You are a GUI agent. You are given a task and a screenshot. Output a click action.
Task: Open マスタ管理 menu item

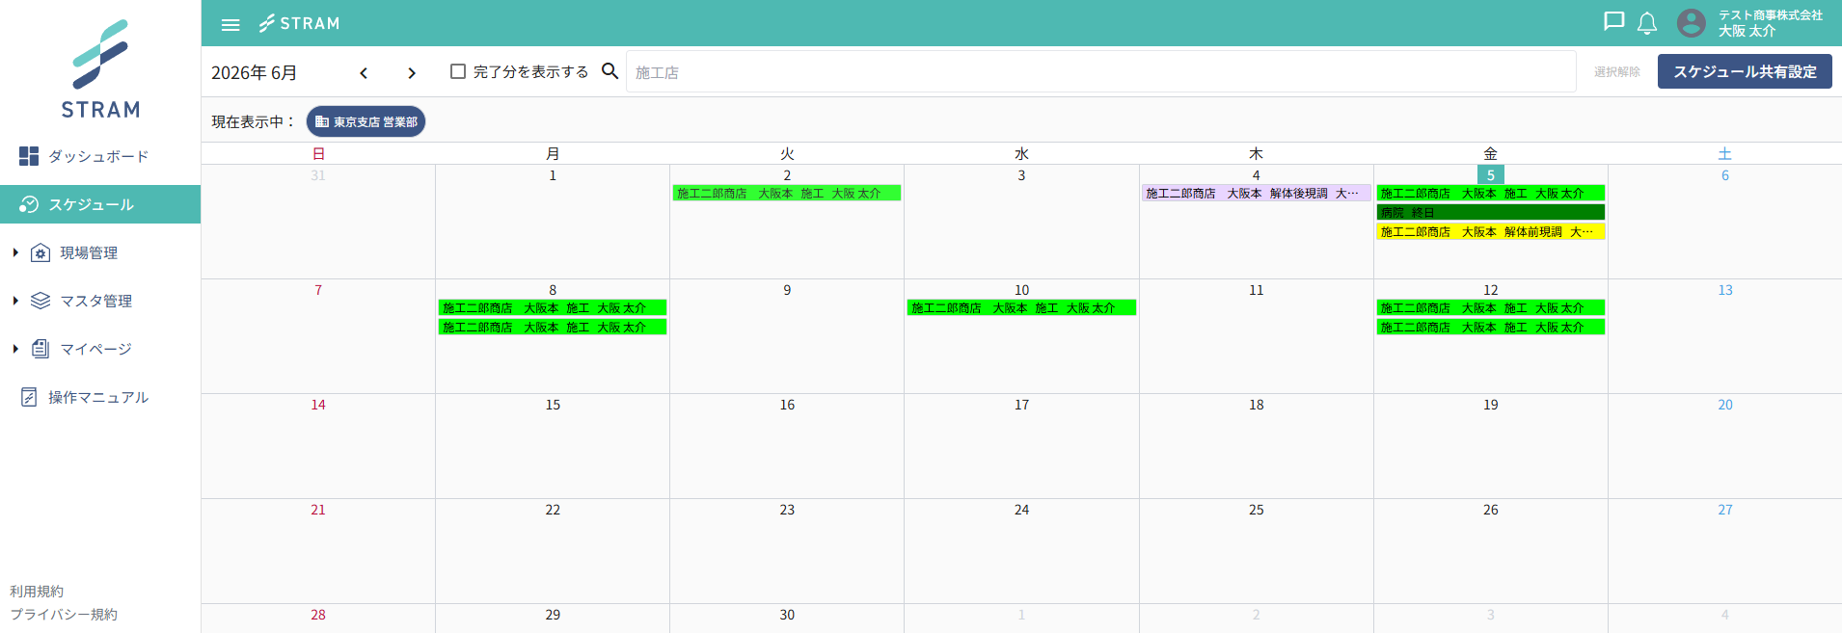click(100, 301)
